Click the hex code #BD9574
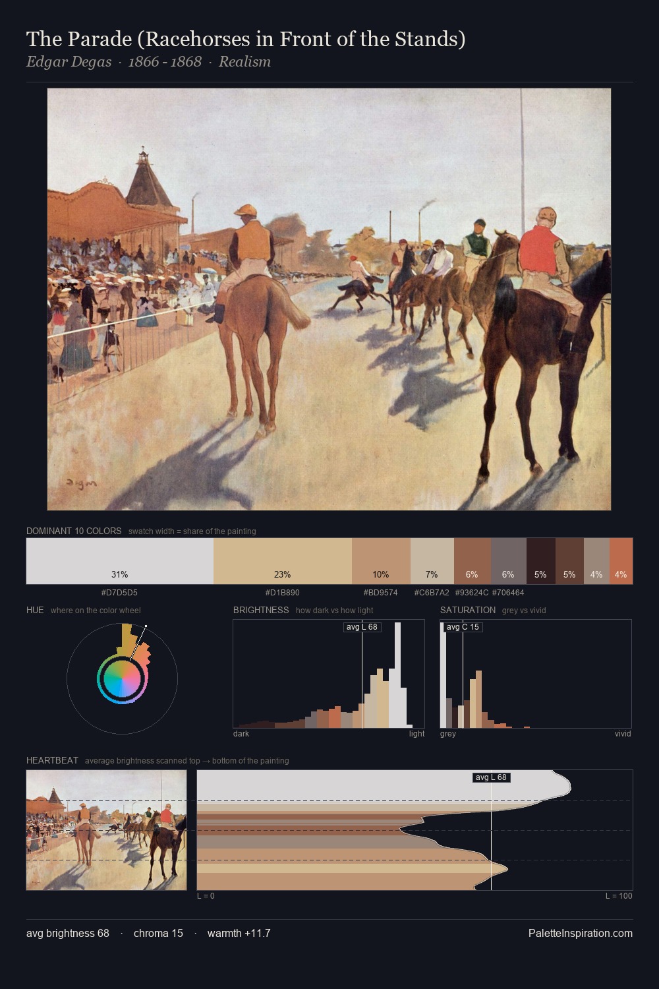 click(x=381, y=593)
